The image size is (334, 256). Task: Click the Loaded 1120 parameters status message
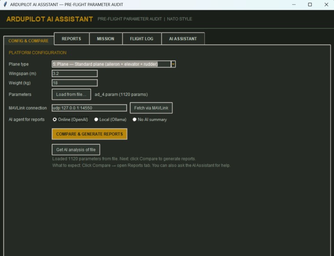click(124, 159)
